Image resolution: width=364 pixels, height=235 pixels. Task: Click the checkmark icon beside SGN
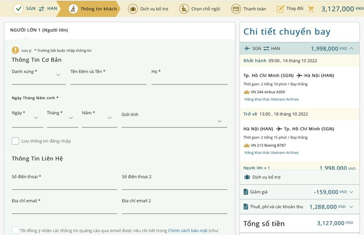click(x=19, y=9)
